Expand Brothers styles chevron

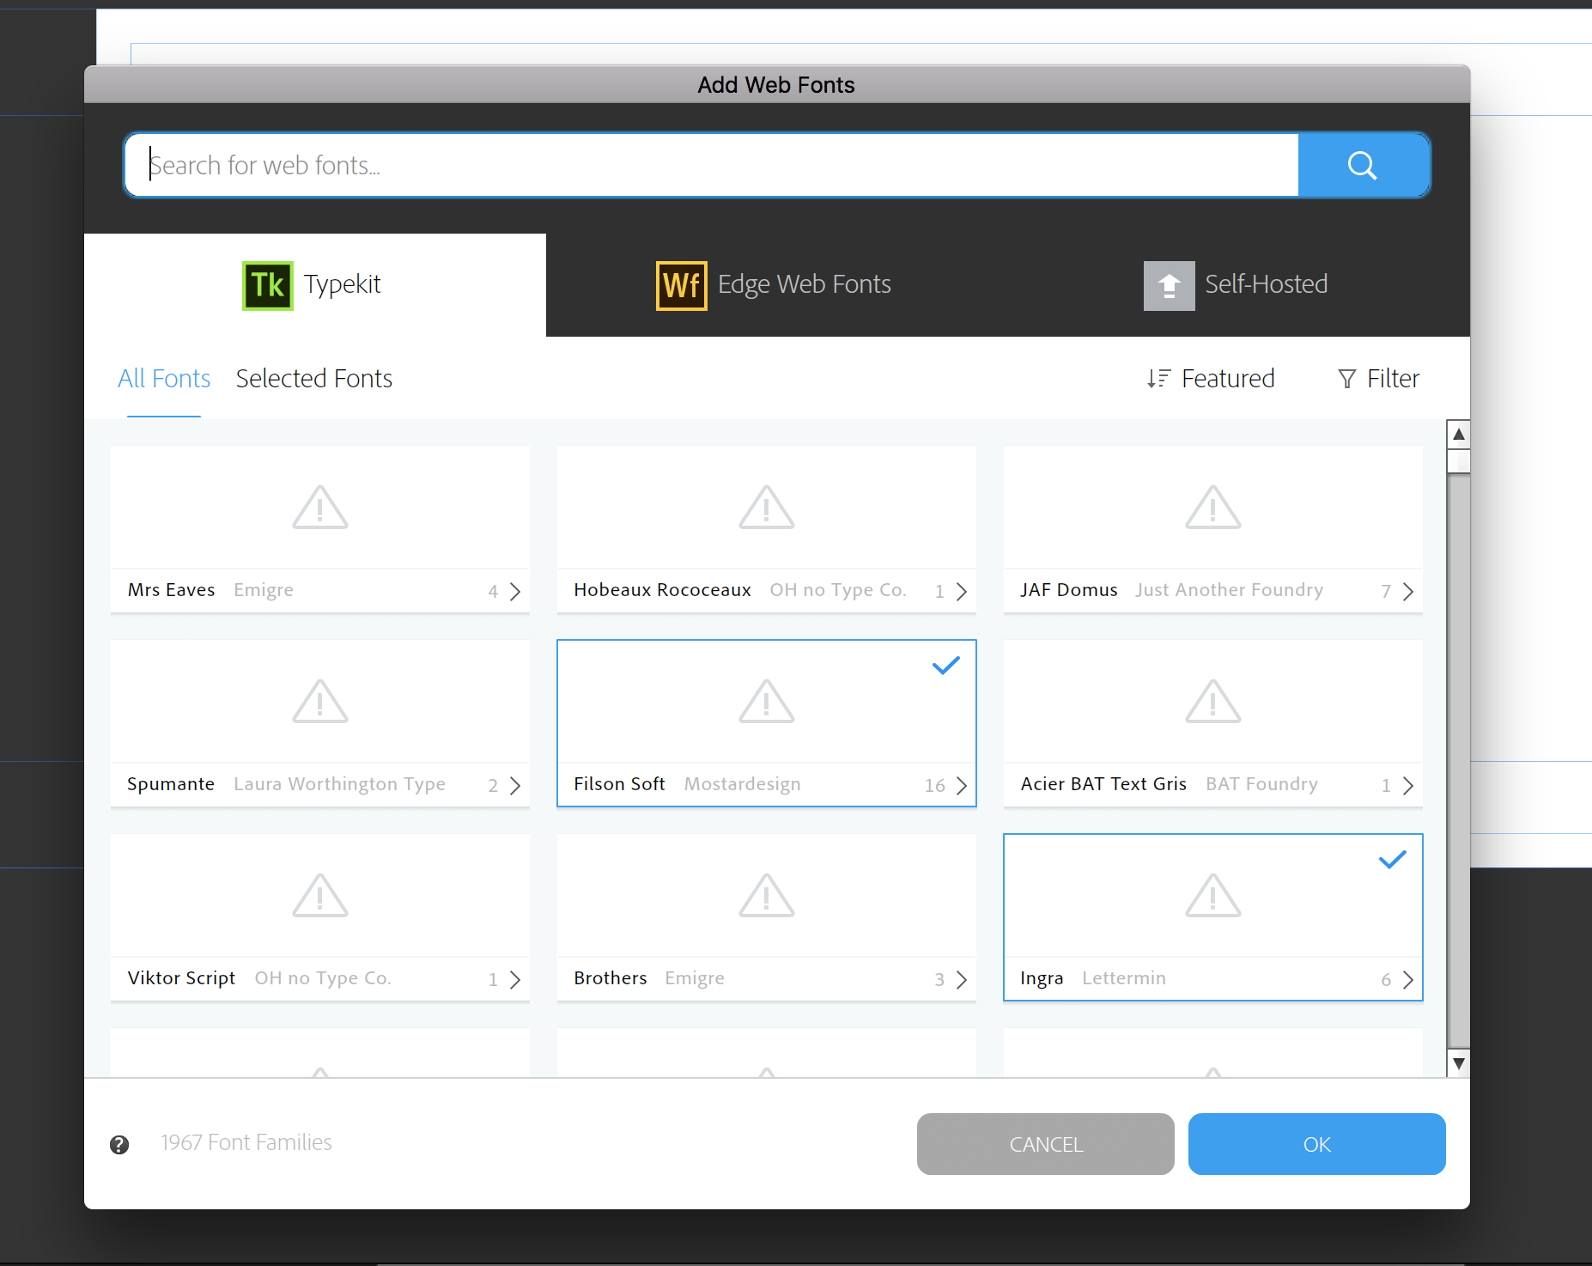[962, 979]
